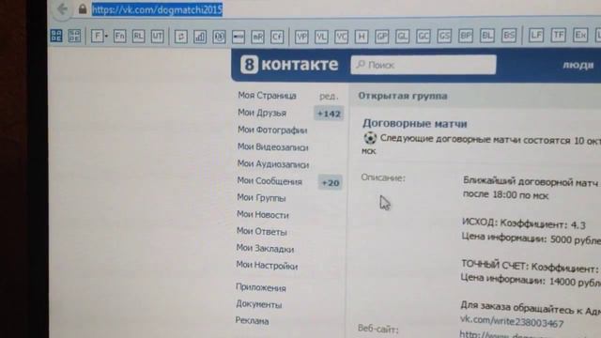
Task: Click the TF toolbar button
Action: tap(558, 36)
